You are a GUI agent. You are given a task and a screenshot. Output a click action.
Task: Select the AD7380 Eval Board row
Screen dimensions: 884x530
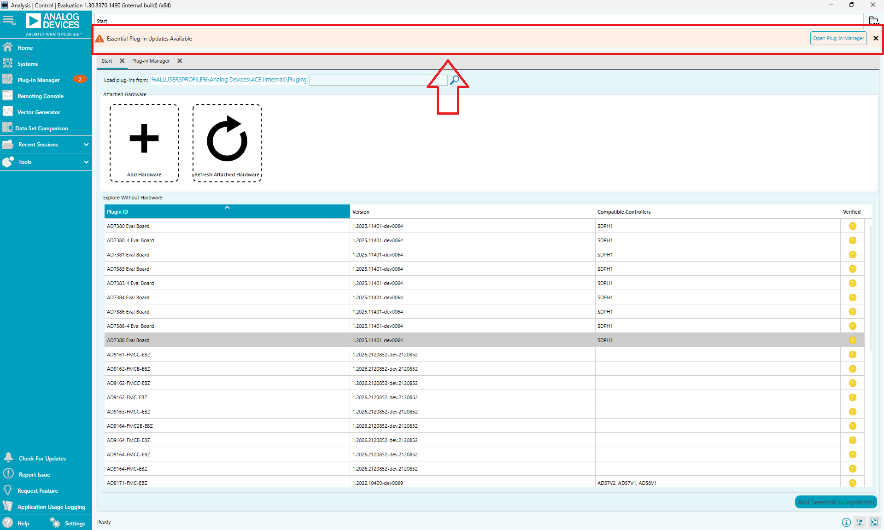[484, 226]
